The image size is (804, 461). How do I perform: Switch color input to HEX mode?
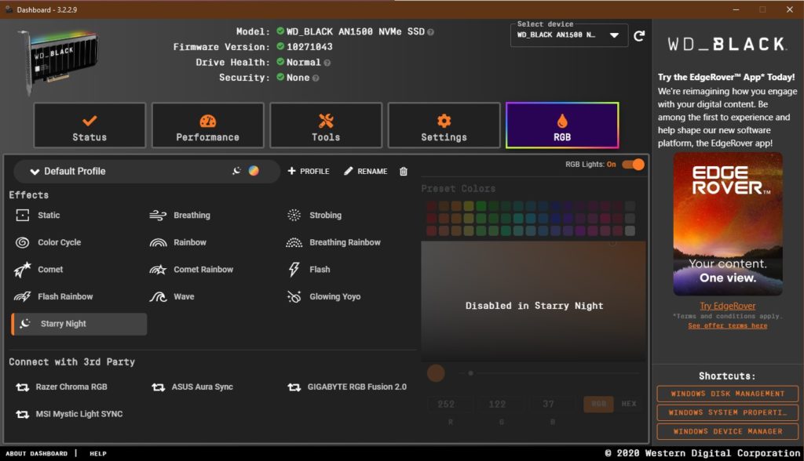(x=629, y=404)
